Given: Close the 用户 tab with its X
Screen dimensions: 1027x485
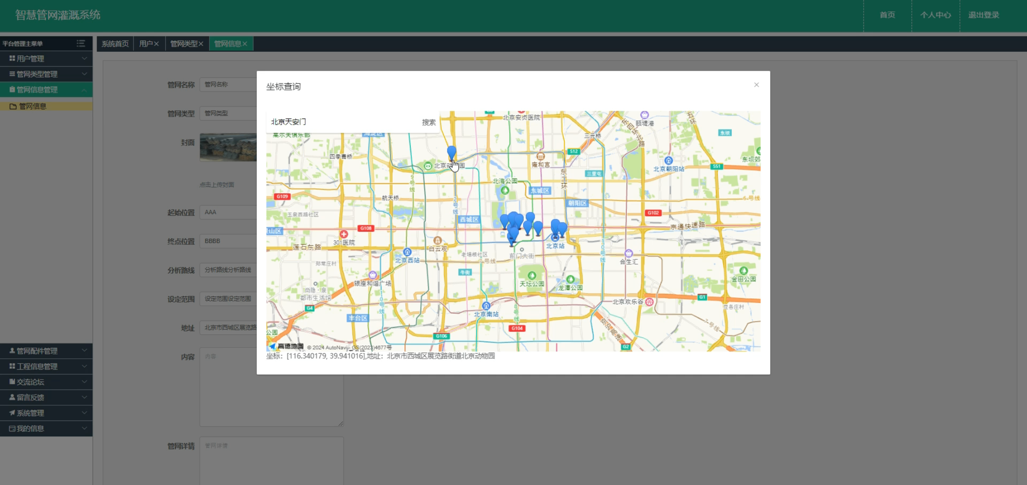Looking at the screenshot, I should point(156,44).
